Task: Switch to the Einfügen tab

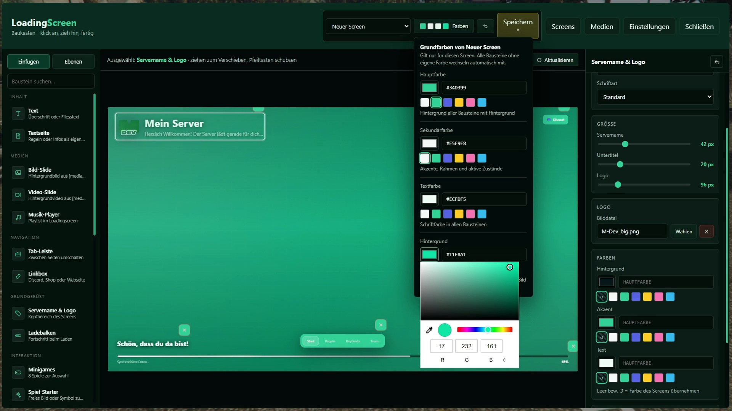Action: pos(29,62)
